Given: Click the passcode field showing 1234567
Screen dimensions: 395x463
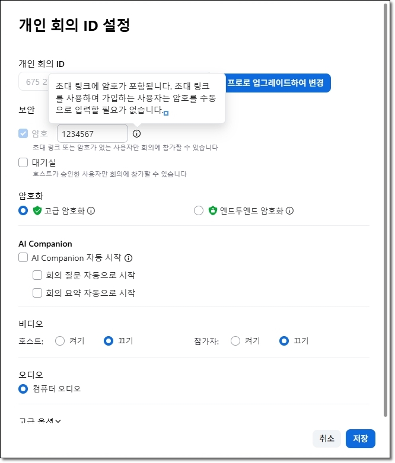Looking at the screenshot, I should click(x=92, y=134).
